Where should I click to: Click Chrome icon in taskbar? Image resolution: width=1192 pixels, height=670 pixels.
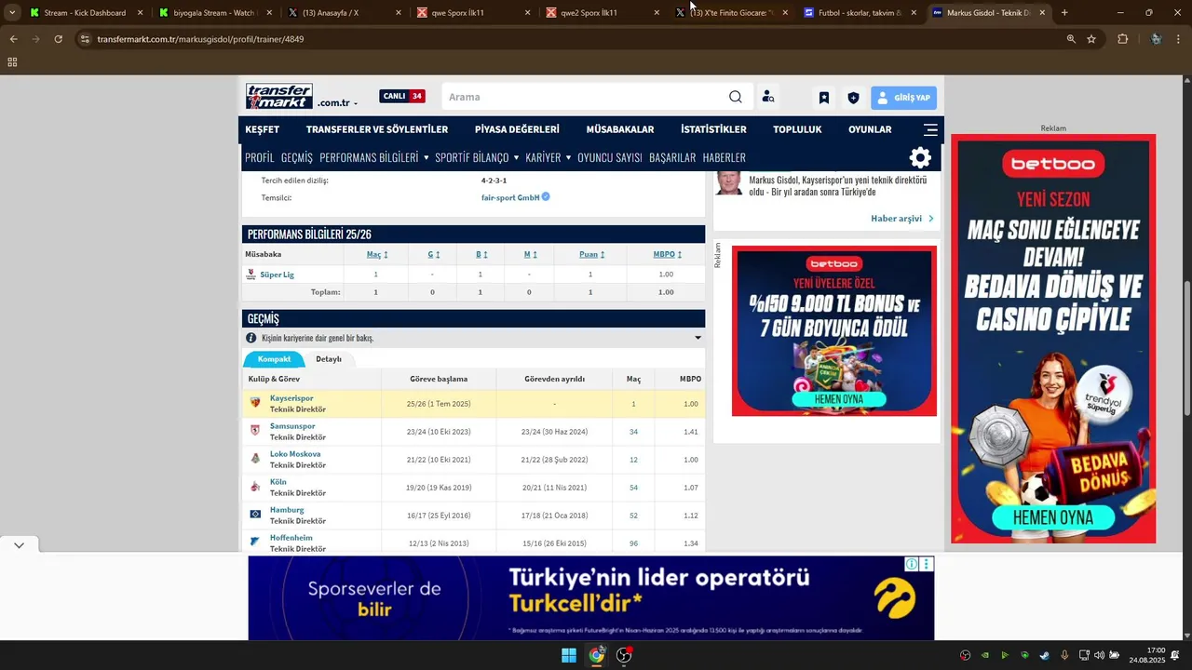click(x=596, y=655)
